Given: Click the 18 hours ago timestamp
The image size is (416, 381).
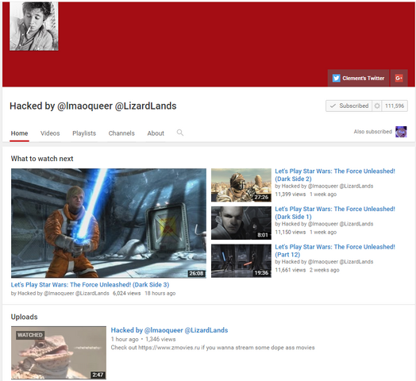Looking at the screenshot, I should click(160, 294).
